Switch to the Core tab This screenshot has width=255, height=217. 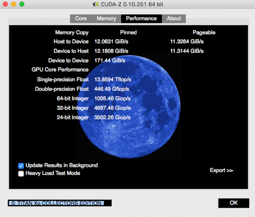click(x=81, y=19)
